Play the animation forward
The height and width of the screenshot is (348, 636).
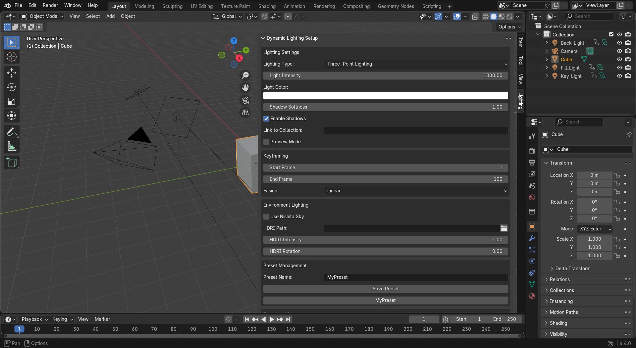click(271, 319)
